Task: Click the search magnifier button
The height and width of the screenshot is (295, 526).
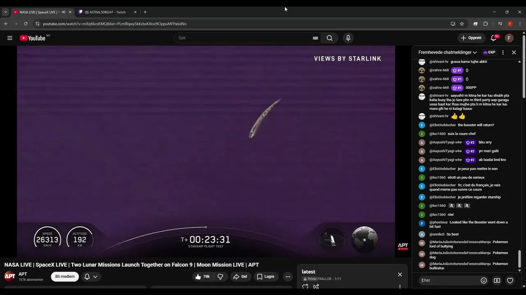Action: [x=330, y=38]
